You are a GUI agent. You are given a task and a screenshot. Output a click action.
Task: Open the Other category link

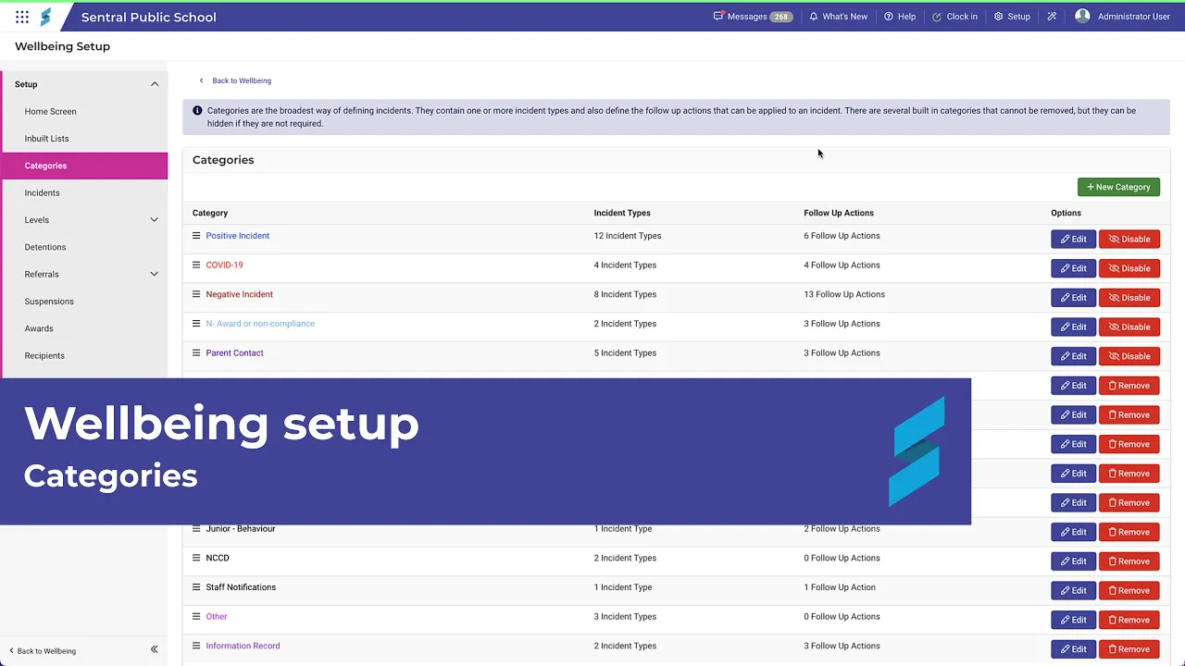(x=217, y=617)
